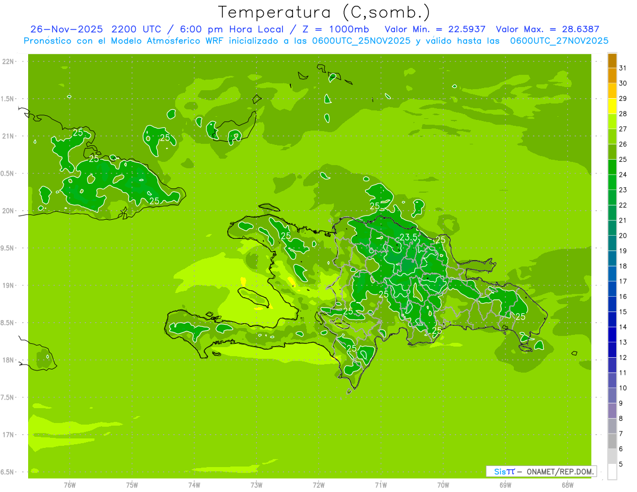Click '6:00 pm Hora Local' in header
637x492 pixels.
(233, 29)
